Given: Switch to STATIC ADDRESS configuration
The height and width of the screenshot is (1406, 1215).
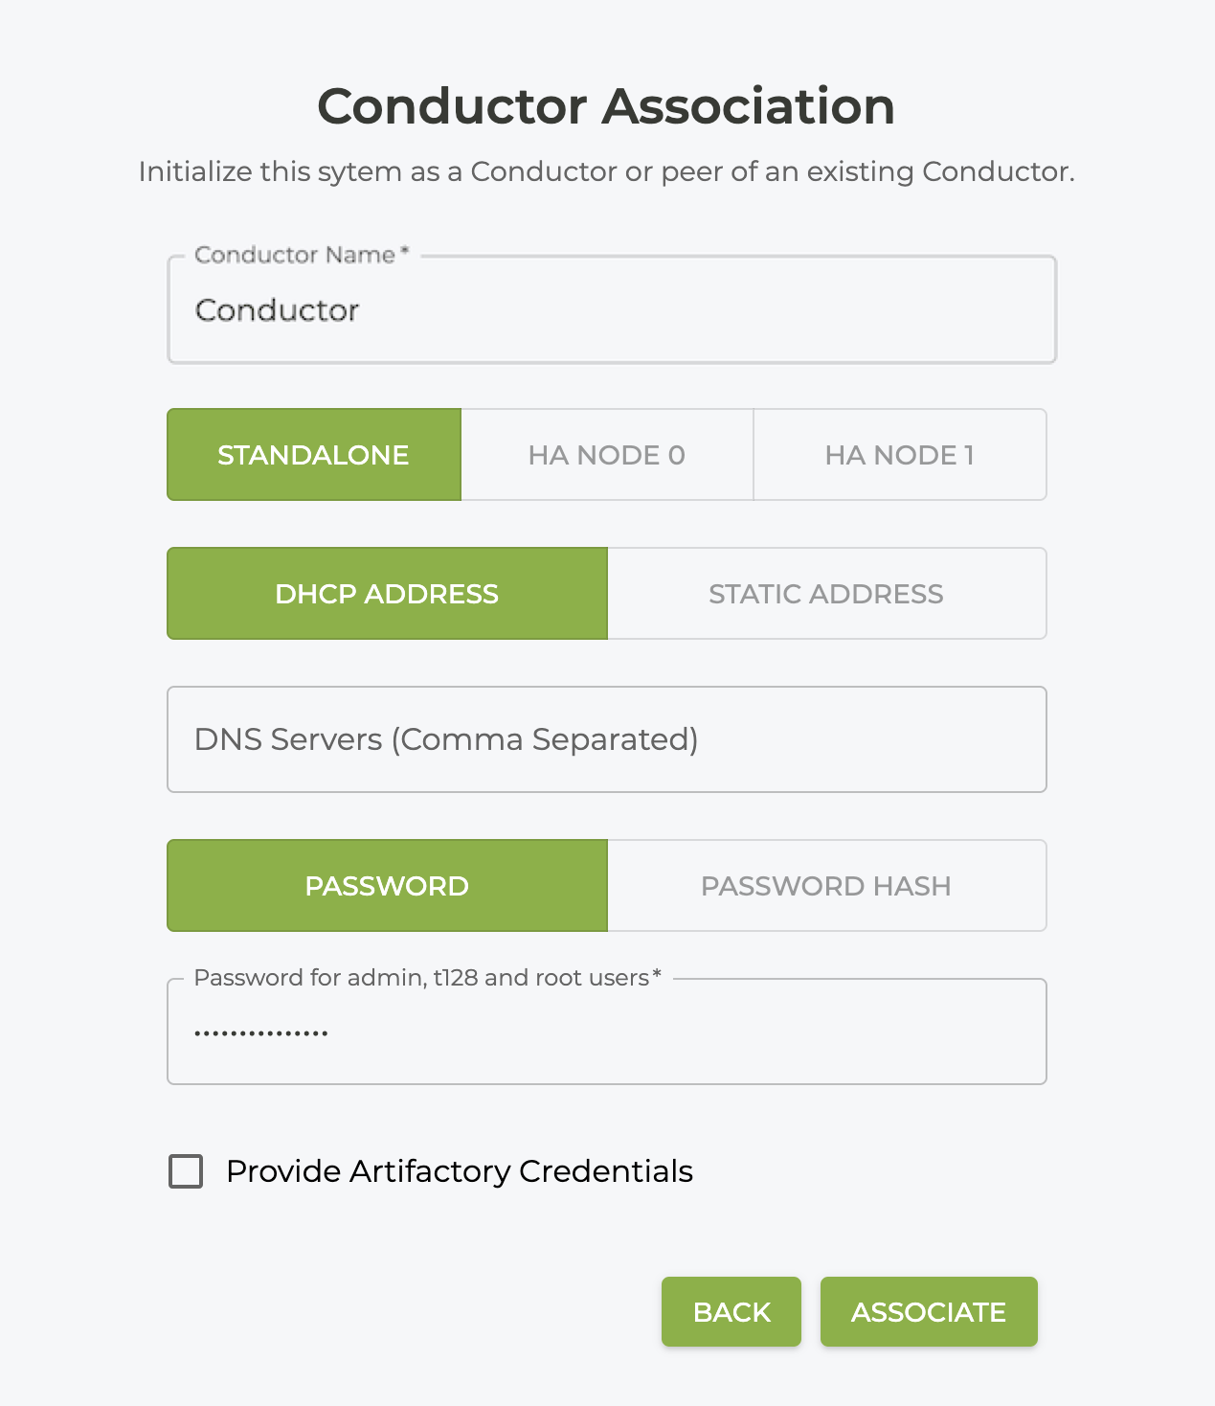Looking at the screenshot, I should pyautogui.click(x=825, y=593).
